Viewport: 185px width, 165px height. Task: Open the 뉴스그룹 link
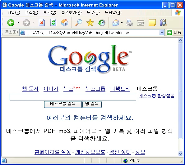click(x=95, y=89)
